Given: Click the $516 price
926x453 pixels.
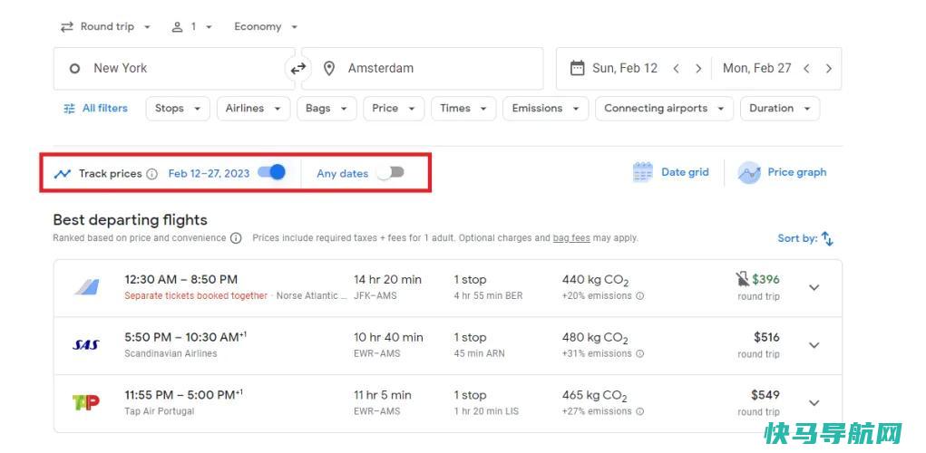Looking at the screenshot, I should (766, 337).
